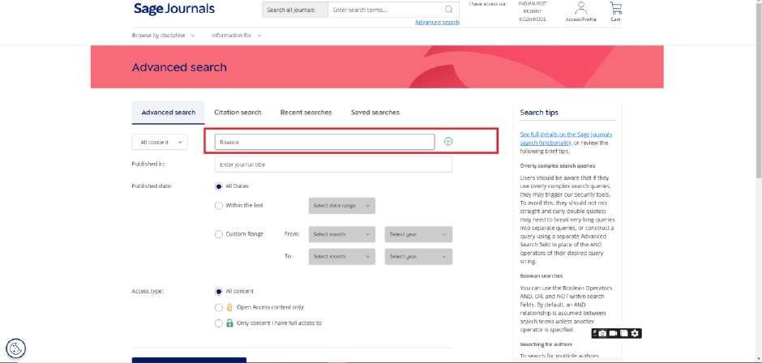Switch to the Citation search tab
This screenshot has height=363, width=762.
point(238,112)
